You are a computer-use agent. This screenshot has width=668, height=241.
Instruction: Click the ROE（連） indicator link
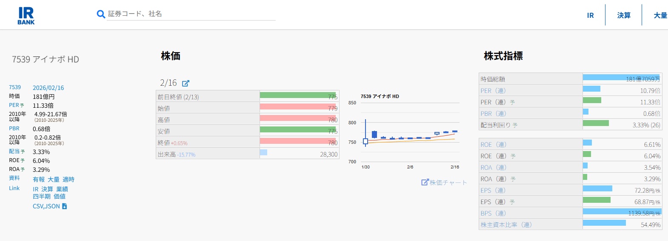click(493, 145)
